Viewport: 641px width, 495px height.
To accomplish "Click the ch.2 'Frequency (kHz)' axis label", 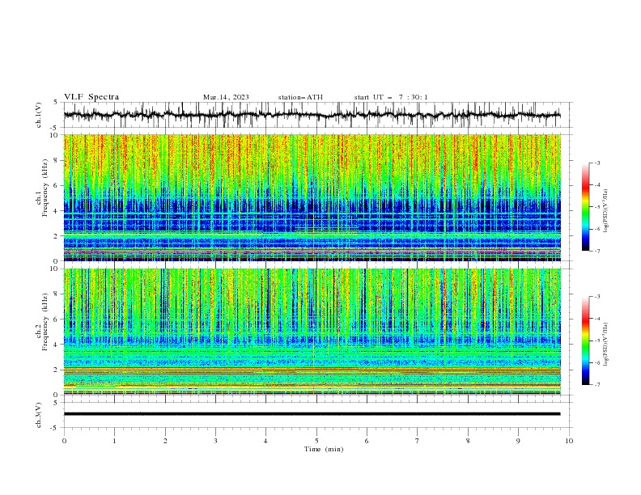I will [45, 321].
